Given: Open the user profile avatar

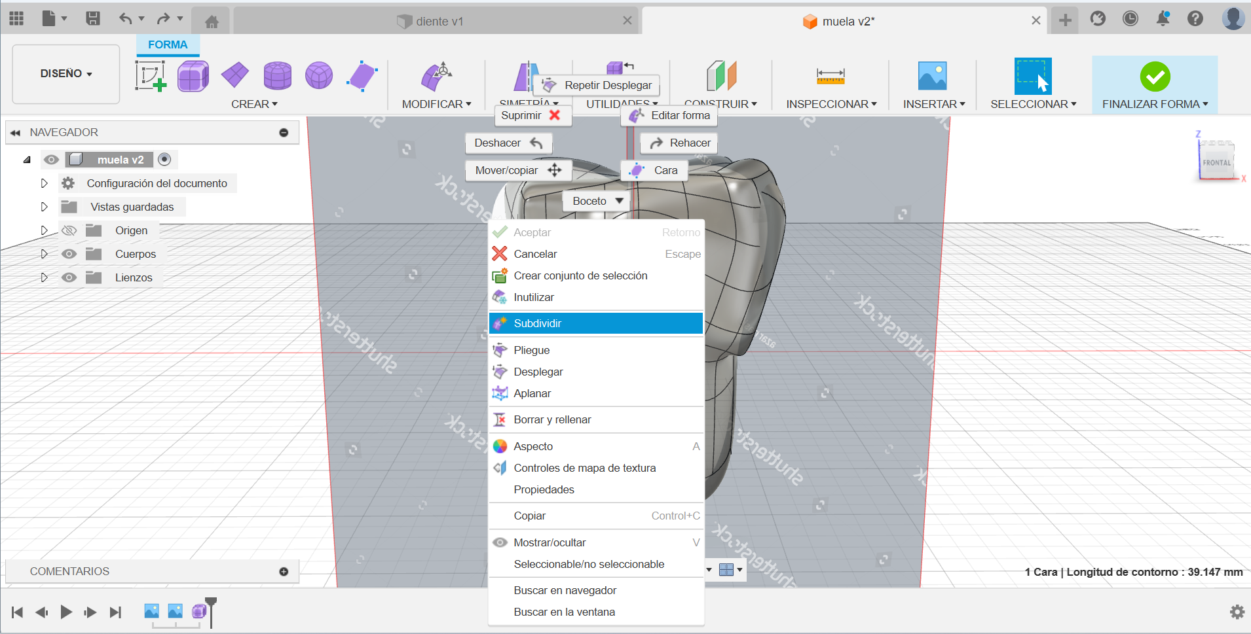Looking at the screenshot, I should [1233, 18].
